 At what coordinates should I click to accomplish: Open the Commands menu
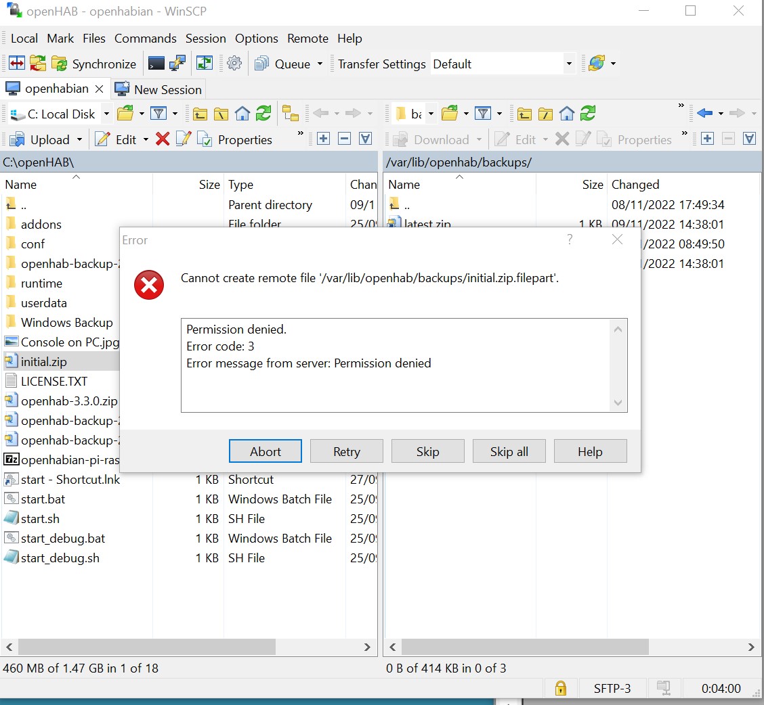[145, 39]
